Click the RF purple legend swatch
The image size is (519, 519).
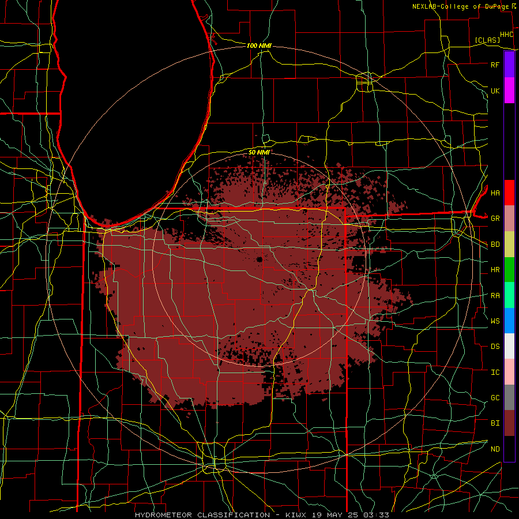click(509, 65)
